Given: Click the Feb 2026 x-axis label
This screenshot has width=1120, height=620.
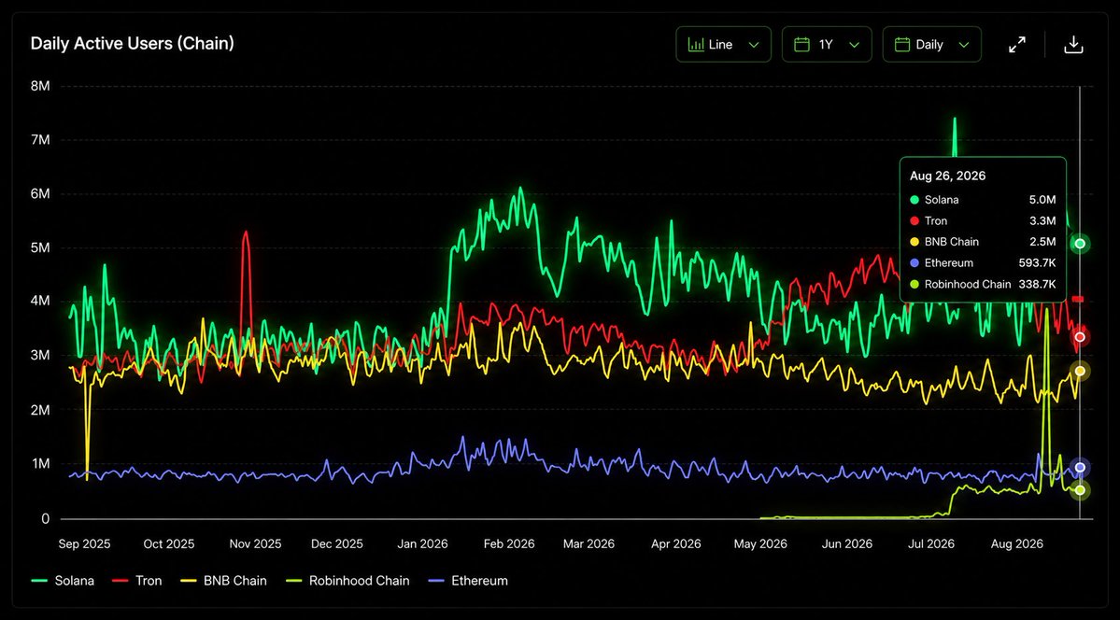Looking at the screenshot, I should [x=508, y=544].
